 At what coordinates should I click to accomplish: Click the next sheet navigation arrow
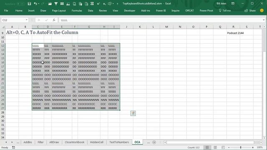pyautogui.click(x=12, y=142)
